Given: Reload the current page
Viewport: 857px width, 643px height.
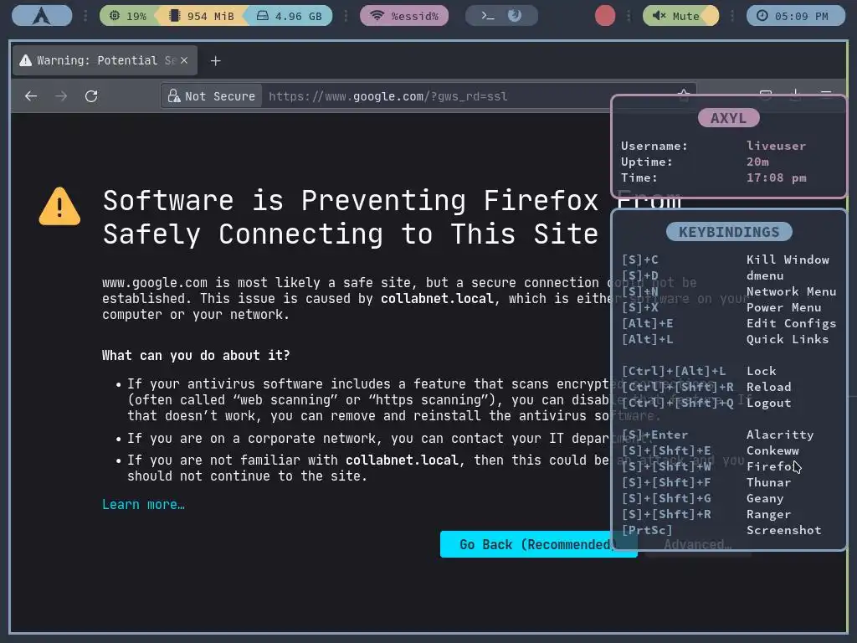Looking at the screenshot, I should point(91,96).
